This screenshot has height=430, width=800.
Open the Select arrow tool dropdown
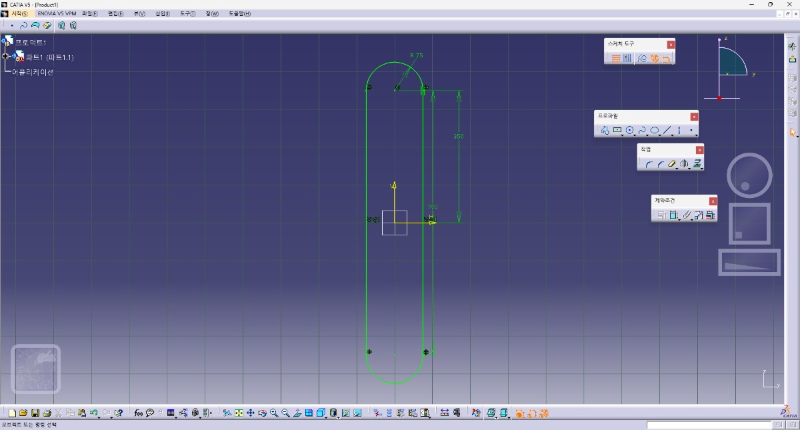pos(797,135)
